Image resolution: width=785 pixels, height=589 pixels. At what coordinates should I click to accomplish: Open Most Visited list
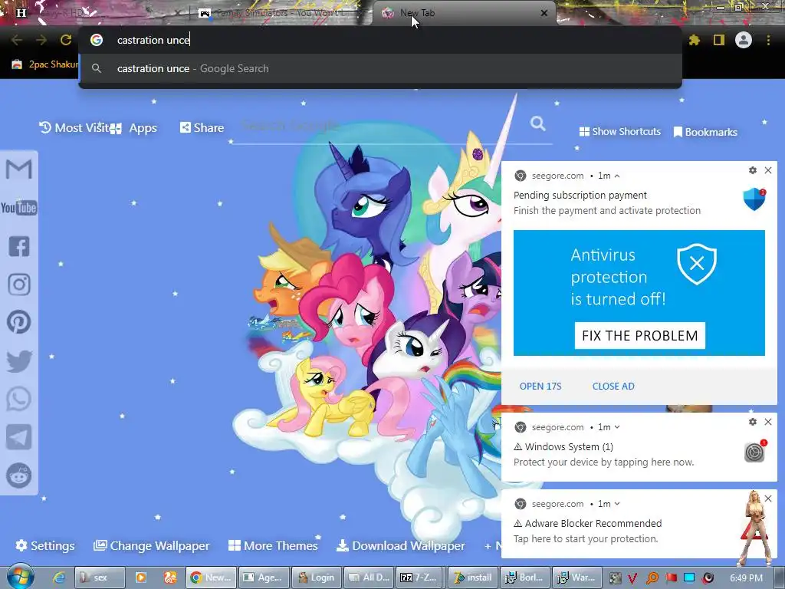(x=74, y=128)
